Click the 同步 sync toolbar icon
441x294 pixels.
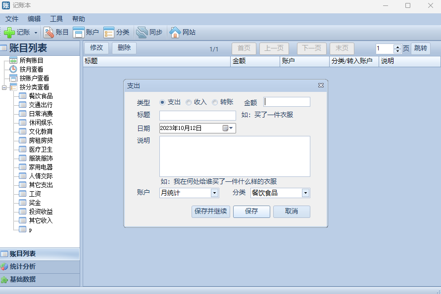click(142, 33)
